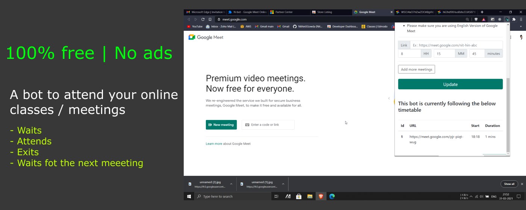The width and height of the screenshot is (526, 210).
Task: Click Show all downloads
Action: click(x=509, y=184)
